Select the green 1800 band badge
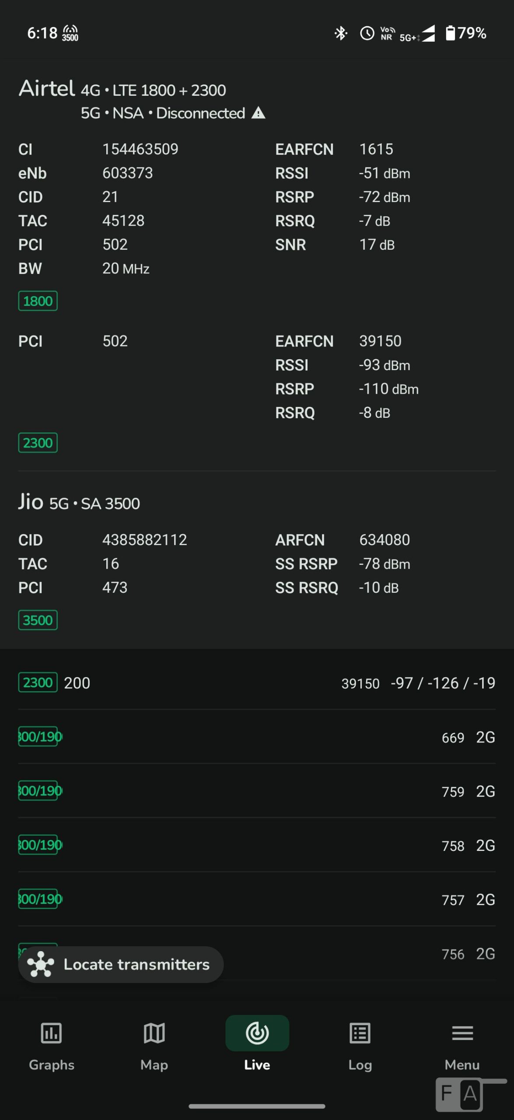This screenshot has height=1120, width=514. pyautogui.click(x=38, y=301)
